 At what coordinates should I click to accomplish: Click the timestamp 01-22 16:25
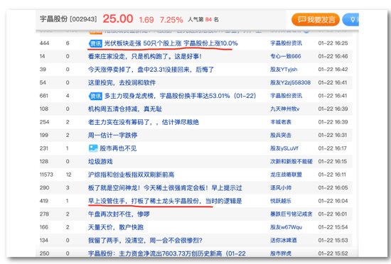click(333, 43)
